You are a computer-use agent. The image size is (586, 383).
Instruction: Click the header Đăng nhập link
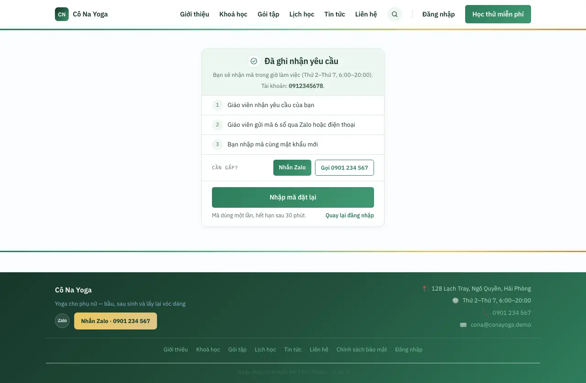coord(439,14)
